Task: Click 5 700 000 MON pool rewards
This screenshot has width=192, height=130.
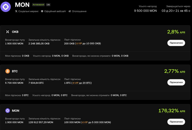Action: coord(14,83)
